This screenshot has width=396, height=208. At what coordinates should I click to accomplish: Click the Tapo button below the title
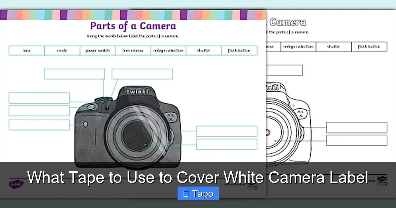coord(198,193)
